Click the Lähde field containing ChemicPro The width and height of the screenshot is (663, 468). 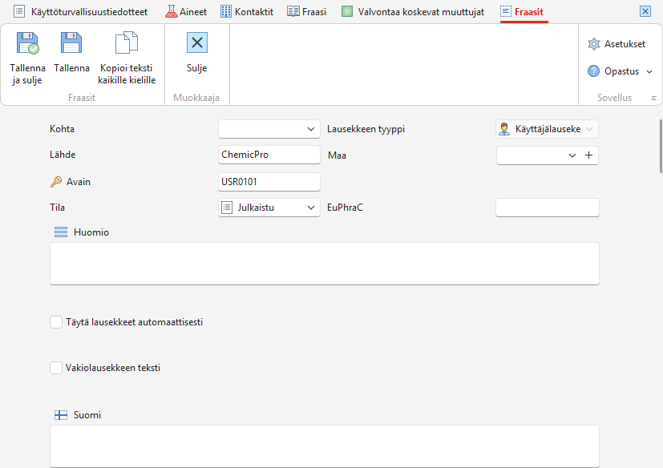click(x=269, y=155)
